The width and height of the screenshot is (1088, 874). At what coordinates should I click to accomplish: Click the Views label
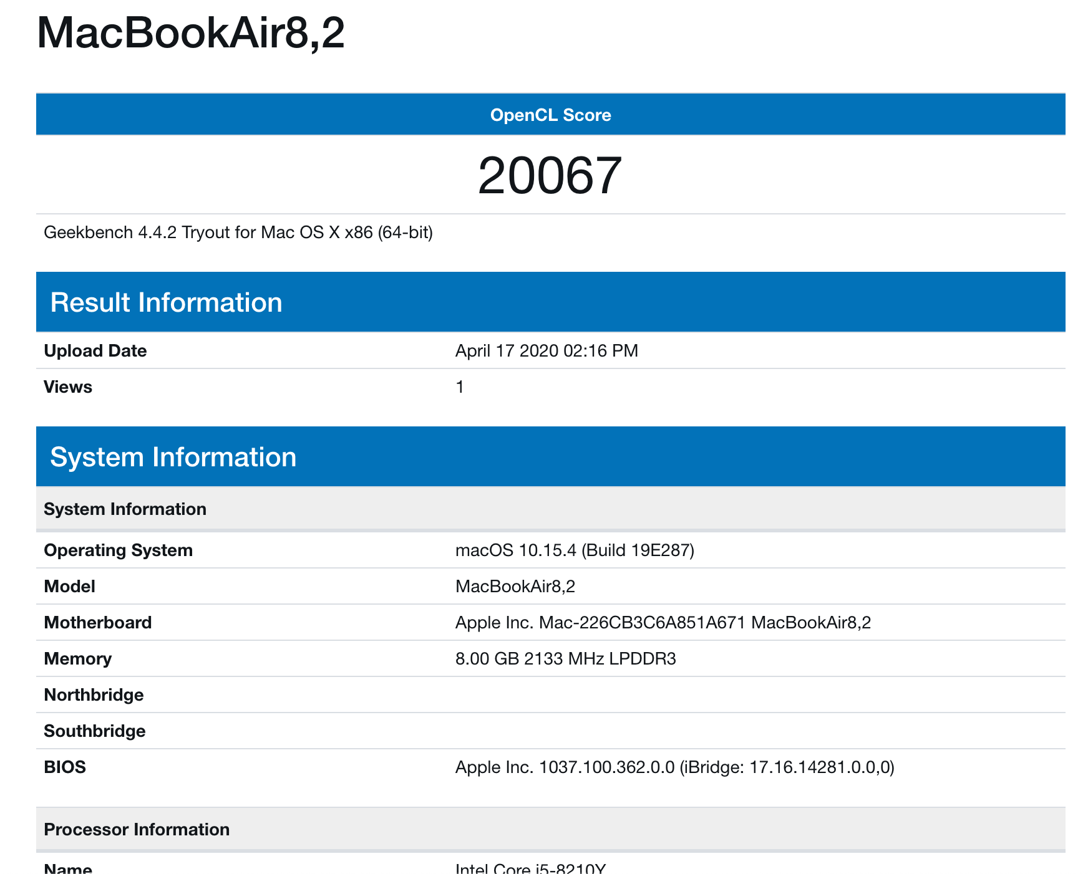[68, 387]
